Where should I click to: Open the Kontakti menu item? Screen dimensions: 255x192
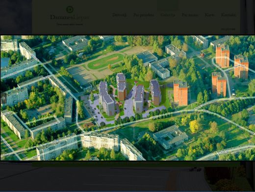tap(229, 15)
